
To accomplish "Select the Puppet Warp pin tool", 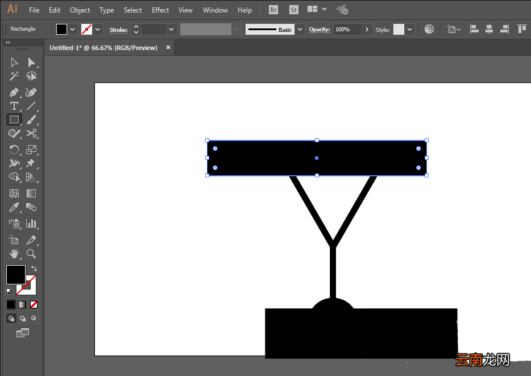I will (31, 163).
